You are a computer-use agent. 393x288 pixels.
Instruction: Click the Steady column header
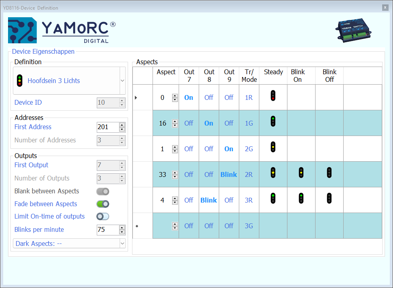273,72
